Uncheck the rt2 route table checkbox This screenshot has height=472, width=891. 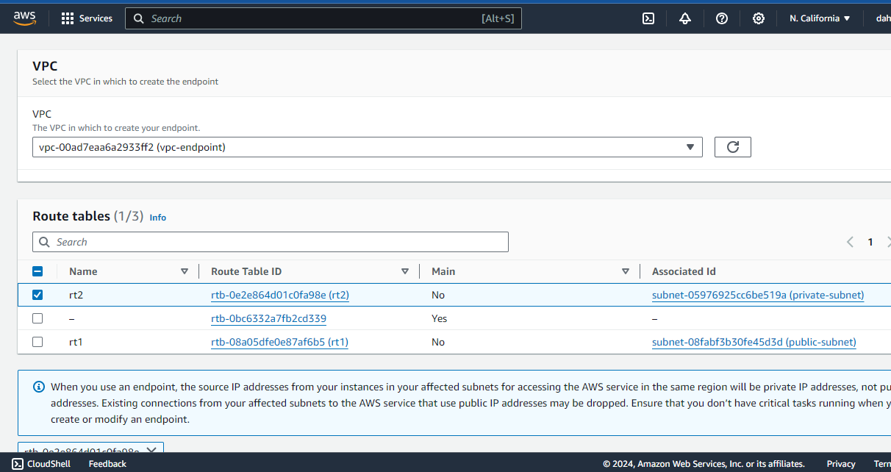coord(37,295)
